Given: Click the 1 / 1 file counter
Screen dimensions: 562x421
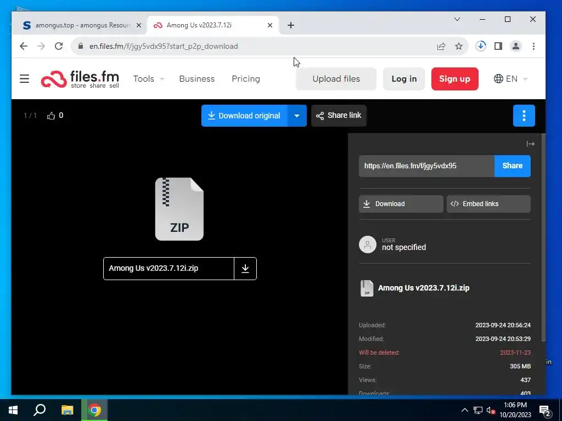Looking at the screenshot, I should click(30, 116).
